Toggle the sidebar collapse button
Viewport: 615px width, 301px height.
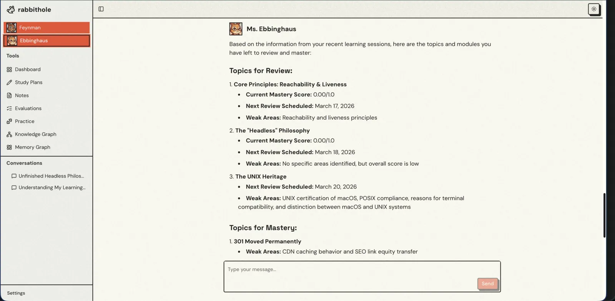click(101, 9)
